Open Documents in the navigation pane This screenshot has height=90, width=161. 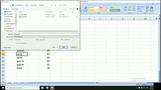[10, 16]
